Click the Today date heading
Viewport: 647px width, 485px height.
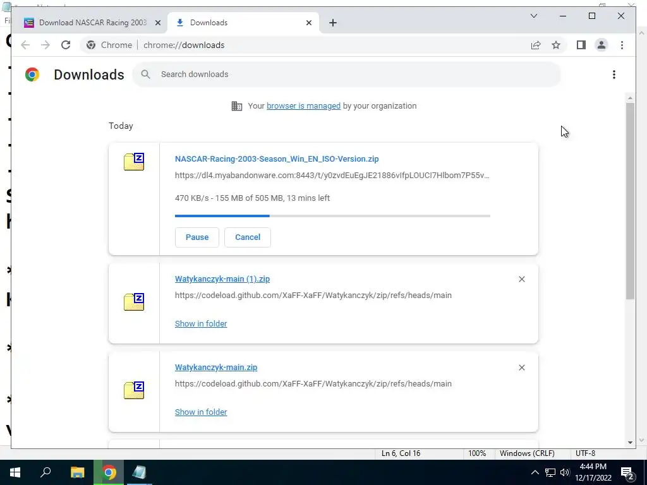pyautogui.click(x=121, y=126)
